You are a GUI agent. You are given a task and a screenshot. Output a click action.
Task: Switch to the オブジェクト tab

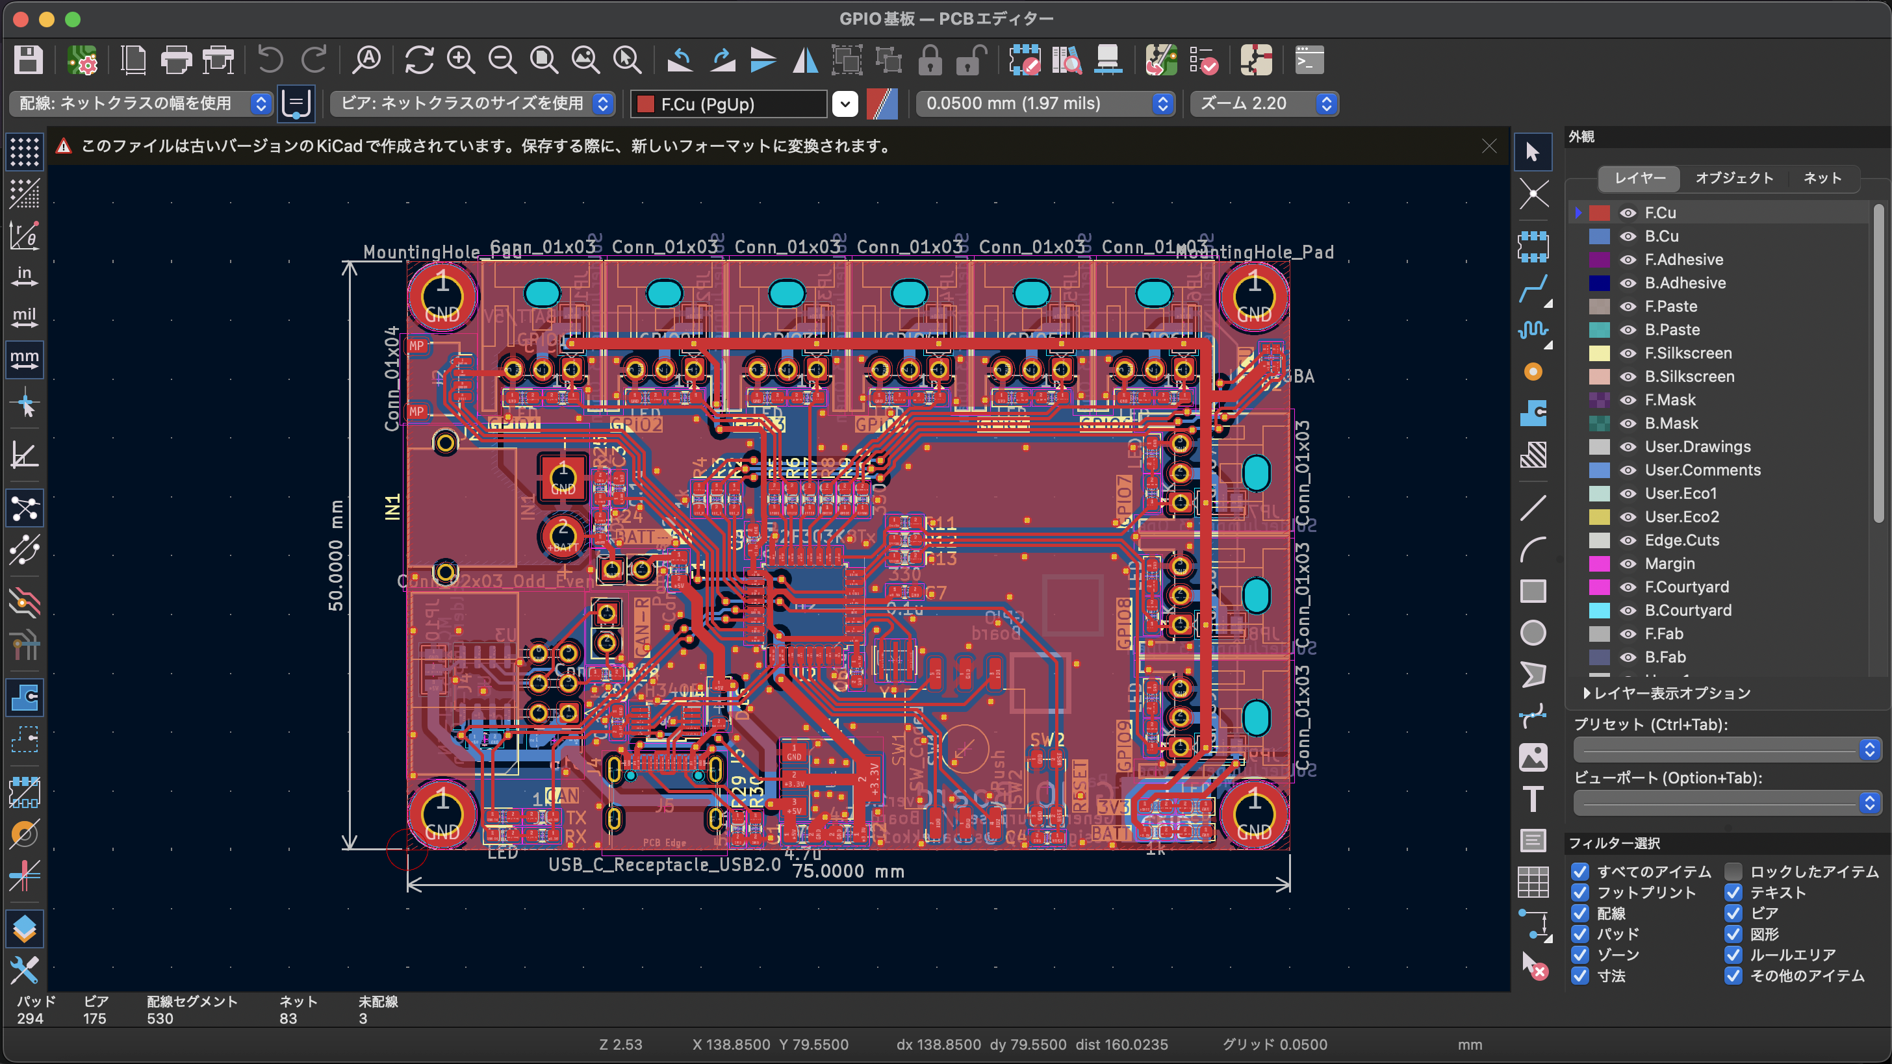point(1734,178)
